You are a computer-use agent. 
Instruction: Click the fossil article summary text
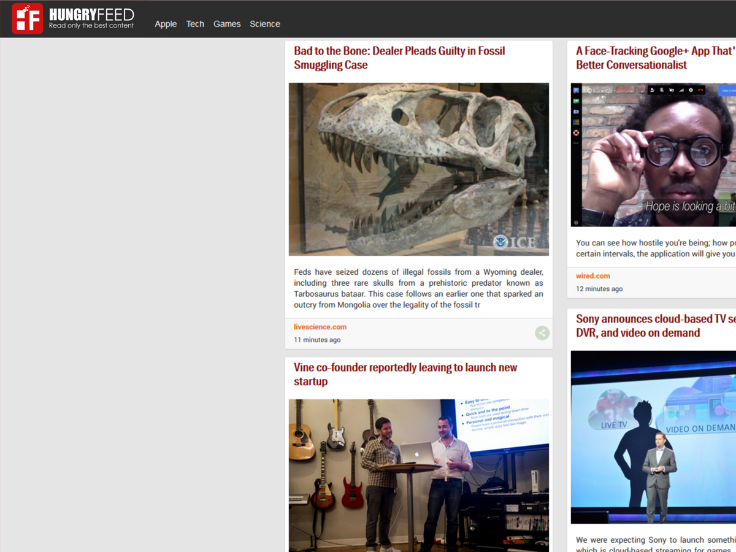tap(418, 288)
